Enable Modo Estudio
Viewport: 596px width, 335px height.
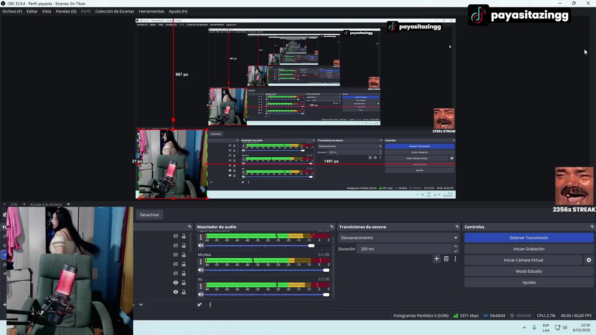point(528,271)
